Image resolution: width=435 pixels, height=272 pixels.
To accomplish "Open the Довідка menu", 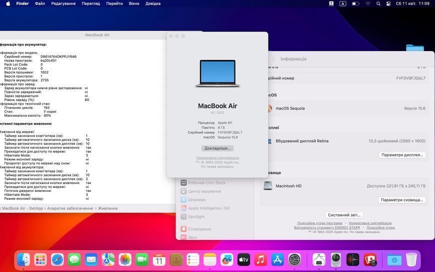I will click(153, 3).
